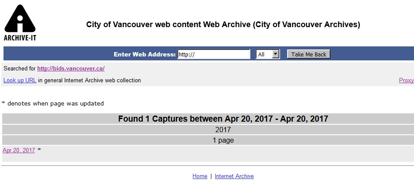Click the City of Vancouver Web Archive heading
This screenshot has height=193, width=414.
(223, 25)
